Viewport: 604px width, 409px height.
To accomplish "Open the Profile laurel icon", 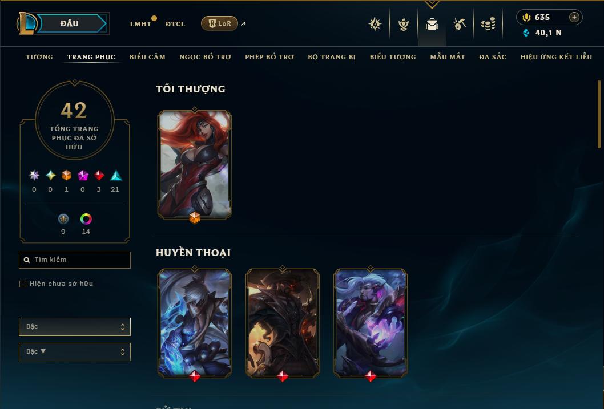I will tap(403, 24).
